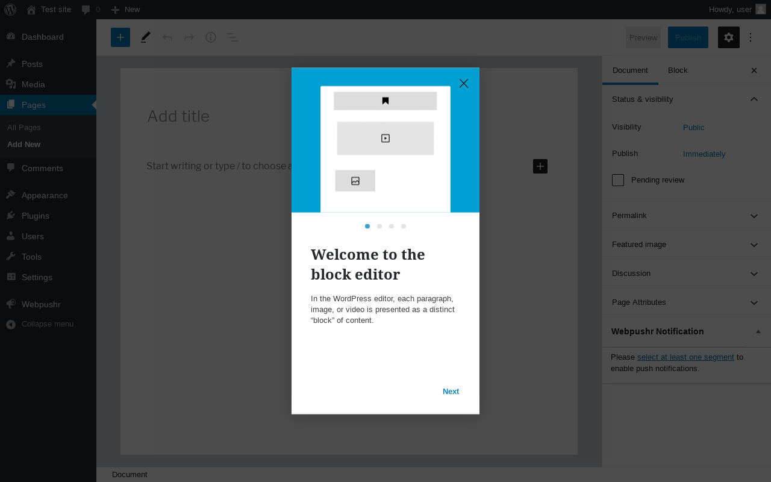
Task: Select first page dot of guide
Action: (x=367, y=227)
